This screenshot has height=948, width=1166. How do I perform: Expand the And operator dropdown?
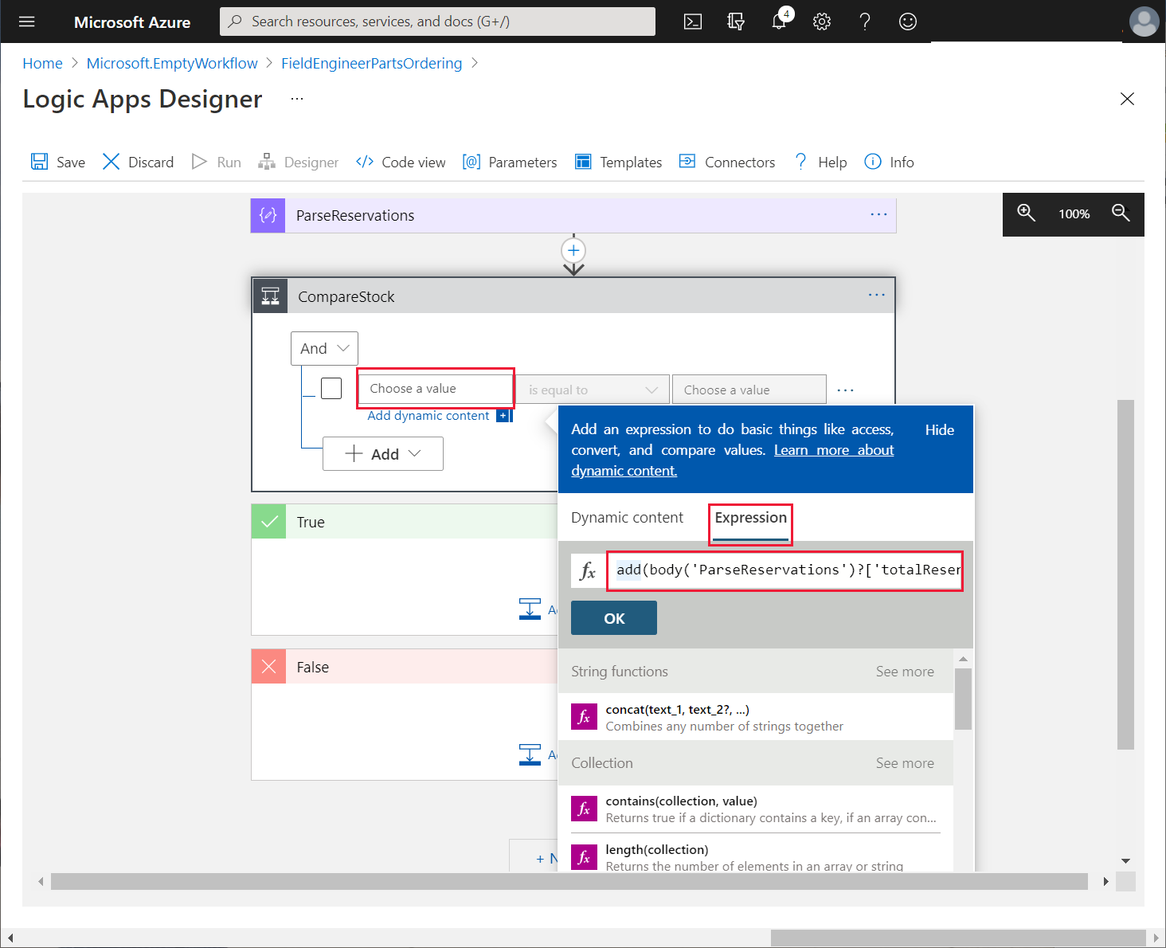(324, 348)
